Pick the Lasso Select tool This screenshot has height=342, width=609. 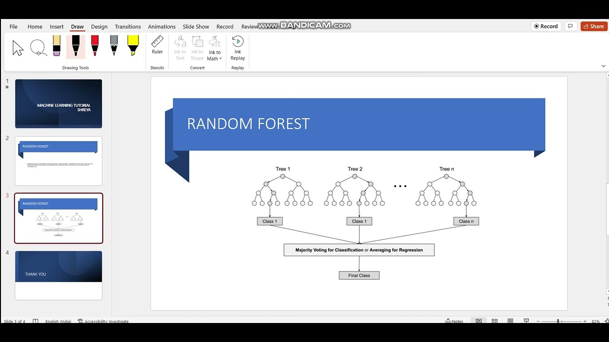(x=38, y=47)
